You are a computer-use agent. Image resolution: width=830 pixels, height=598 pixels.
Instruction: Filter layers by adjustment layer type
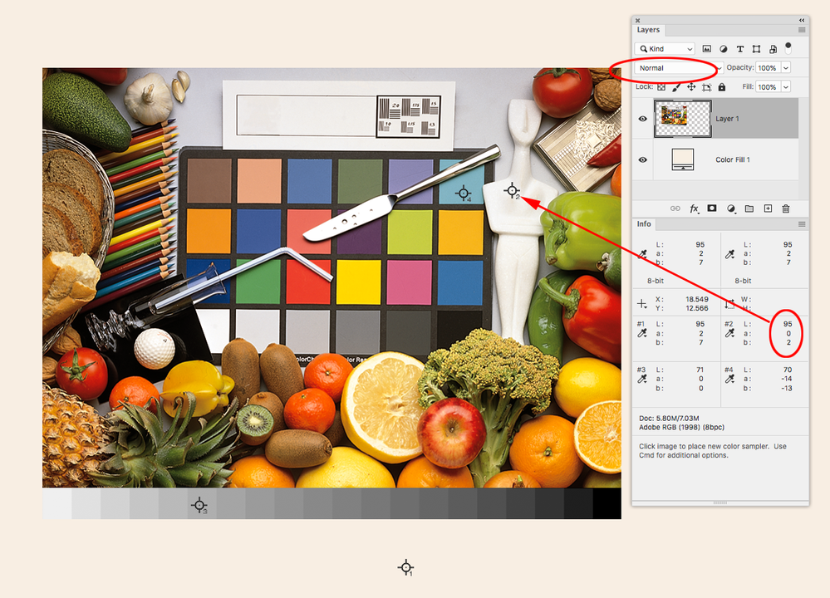click(723, 49)
